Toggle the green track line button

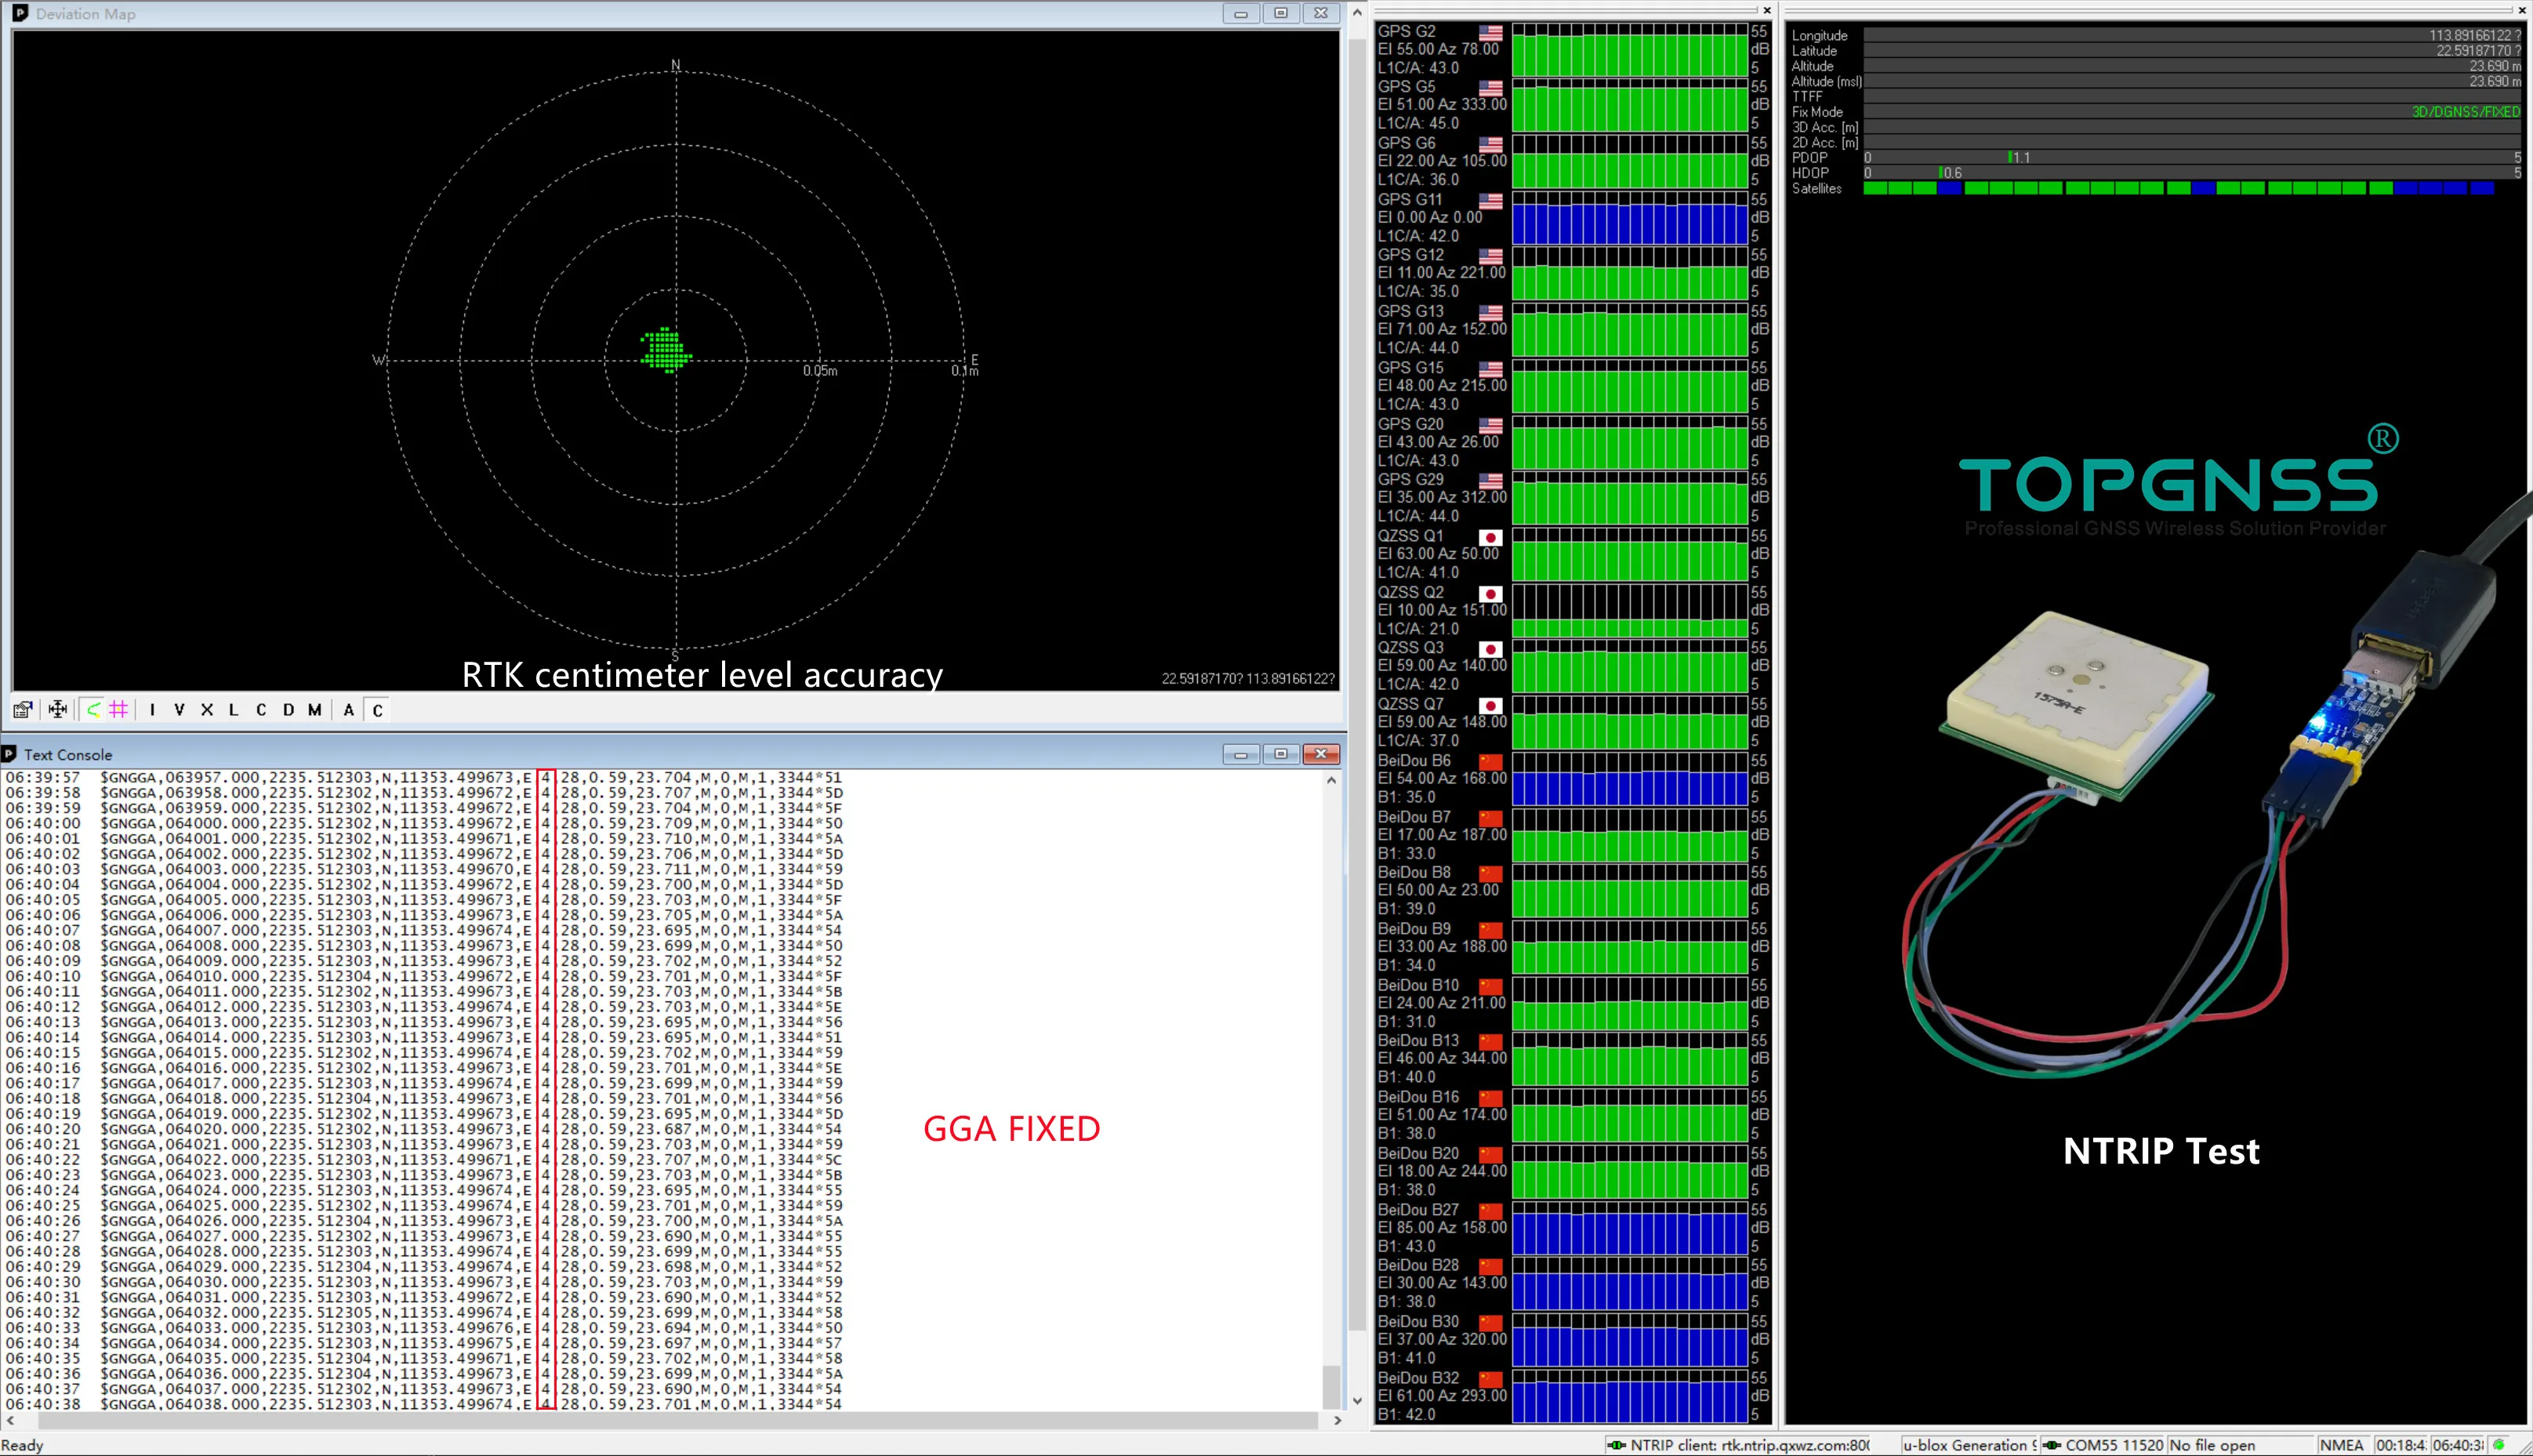click(x=93, y=710)
